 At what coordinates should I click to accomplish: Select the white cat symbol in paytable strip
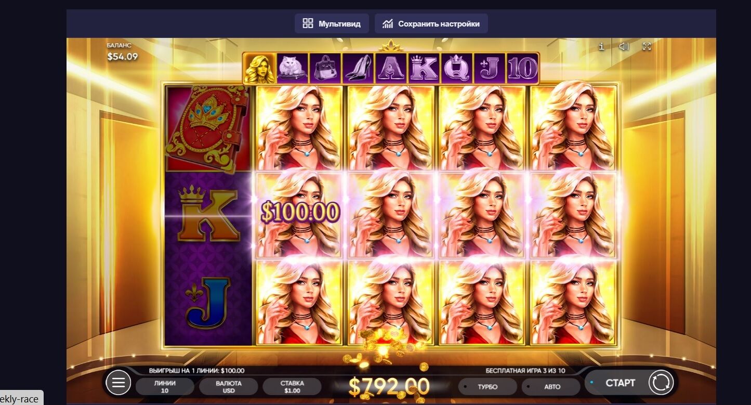tap(293, 68)
